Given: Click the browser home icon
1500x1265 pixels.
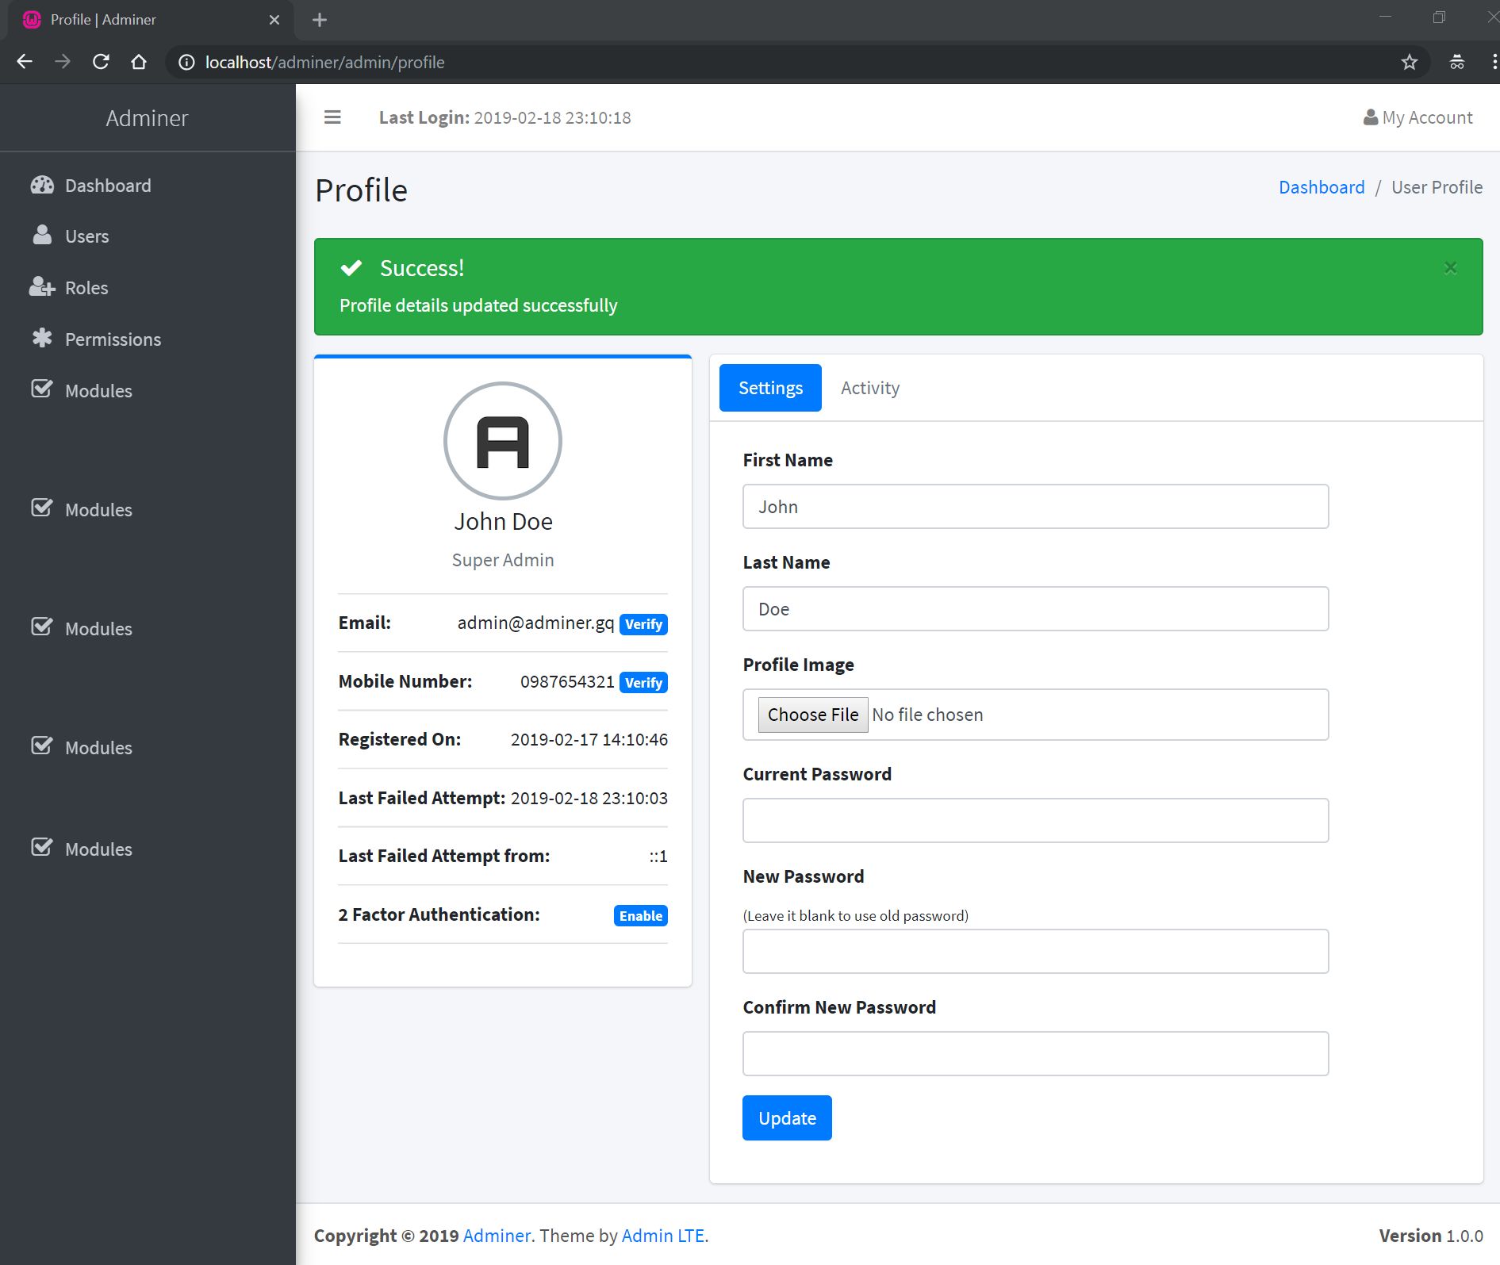Looking at the screenshot, I should click(x=139, y=62).
